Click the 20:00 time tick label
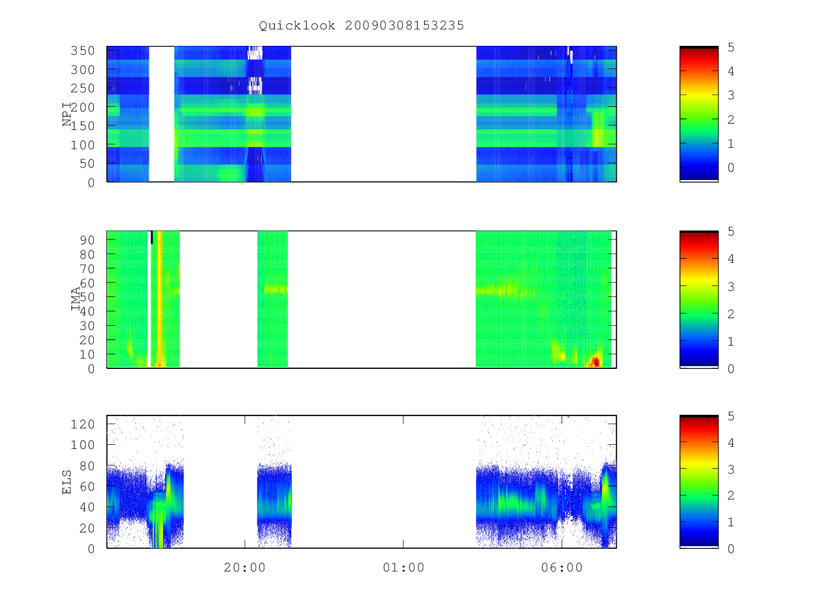Image resolution: width=822 pixels, height=616 pixels. [245, 567]
